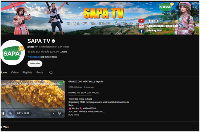Pause the featured video
Screen dimensions: 200x132
(x=3, y=113)
